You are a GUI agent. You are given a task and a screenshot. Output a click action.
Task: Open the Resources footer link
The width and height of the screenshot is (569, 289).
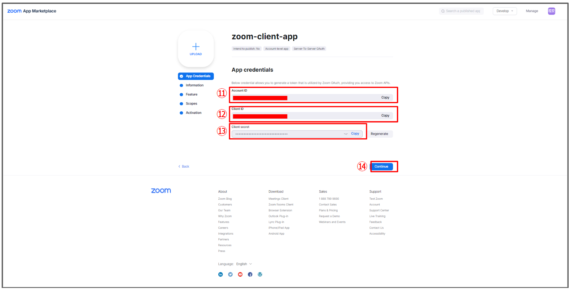pos(224,245)
